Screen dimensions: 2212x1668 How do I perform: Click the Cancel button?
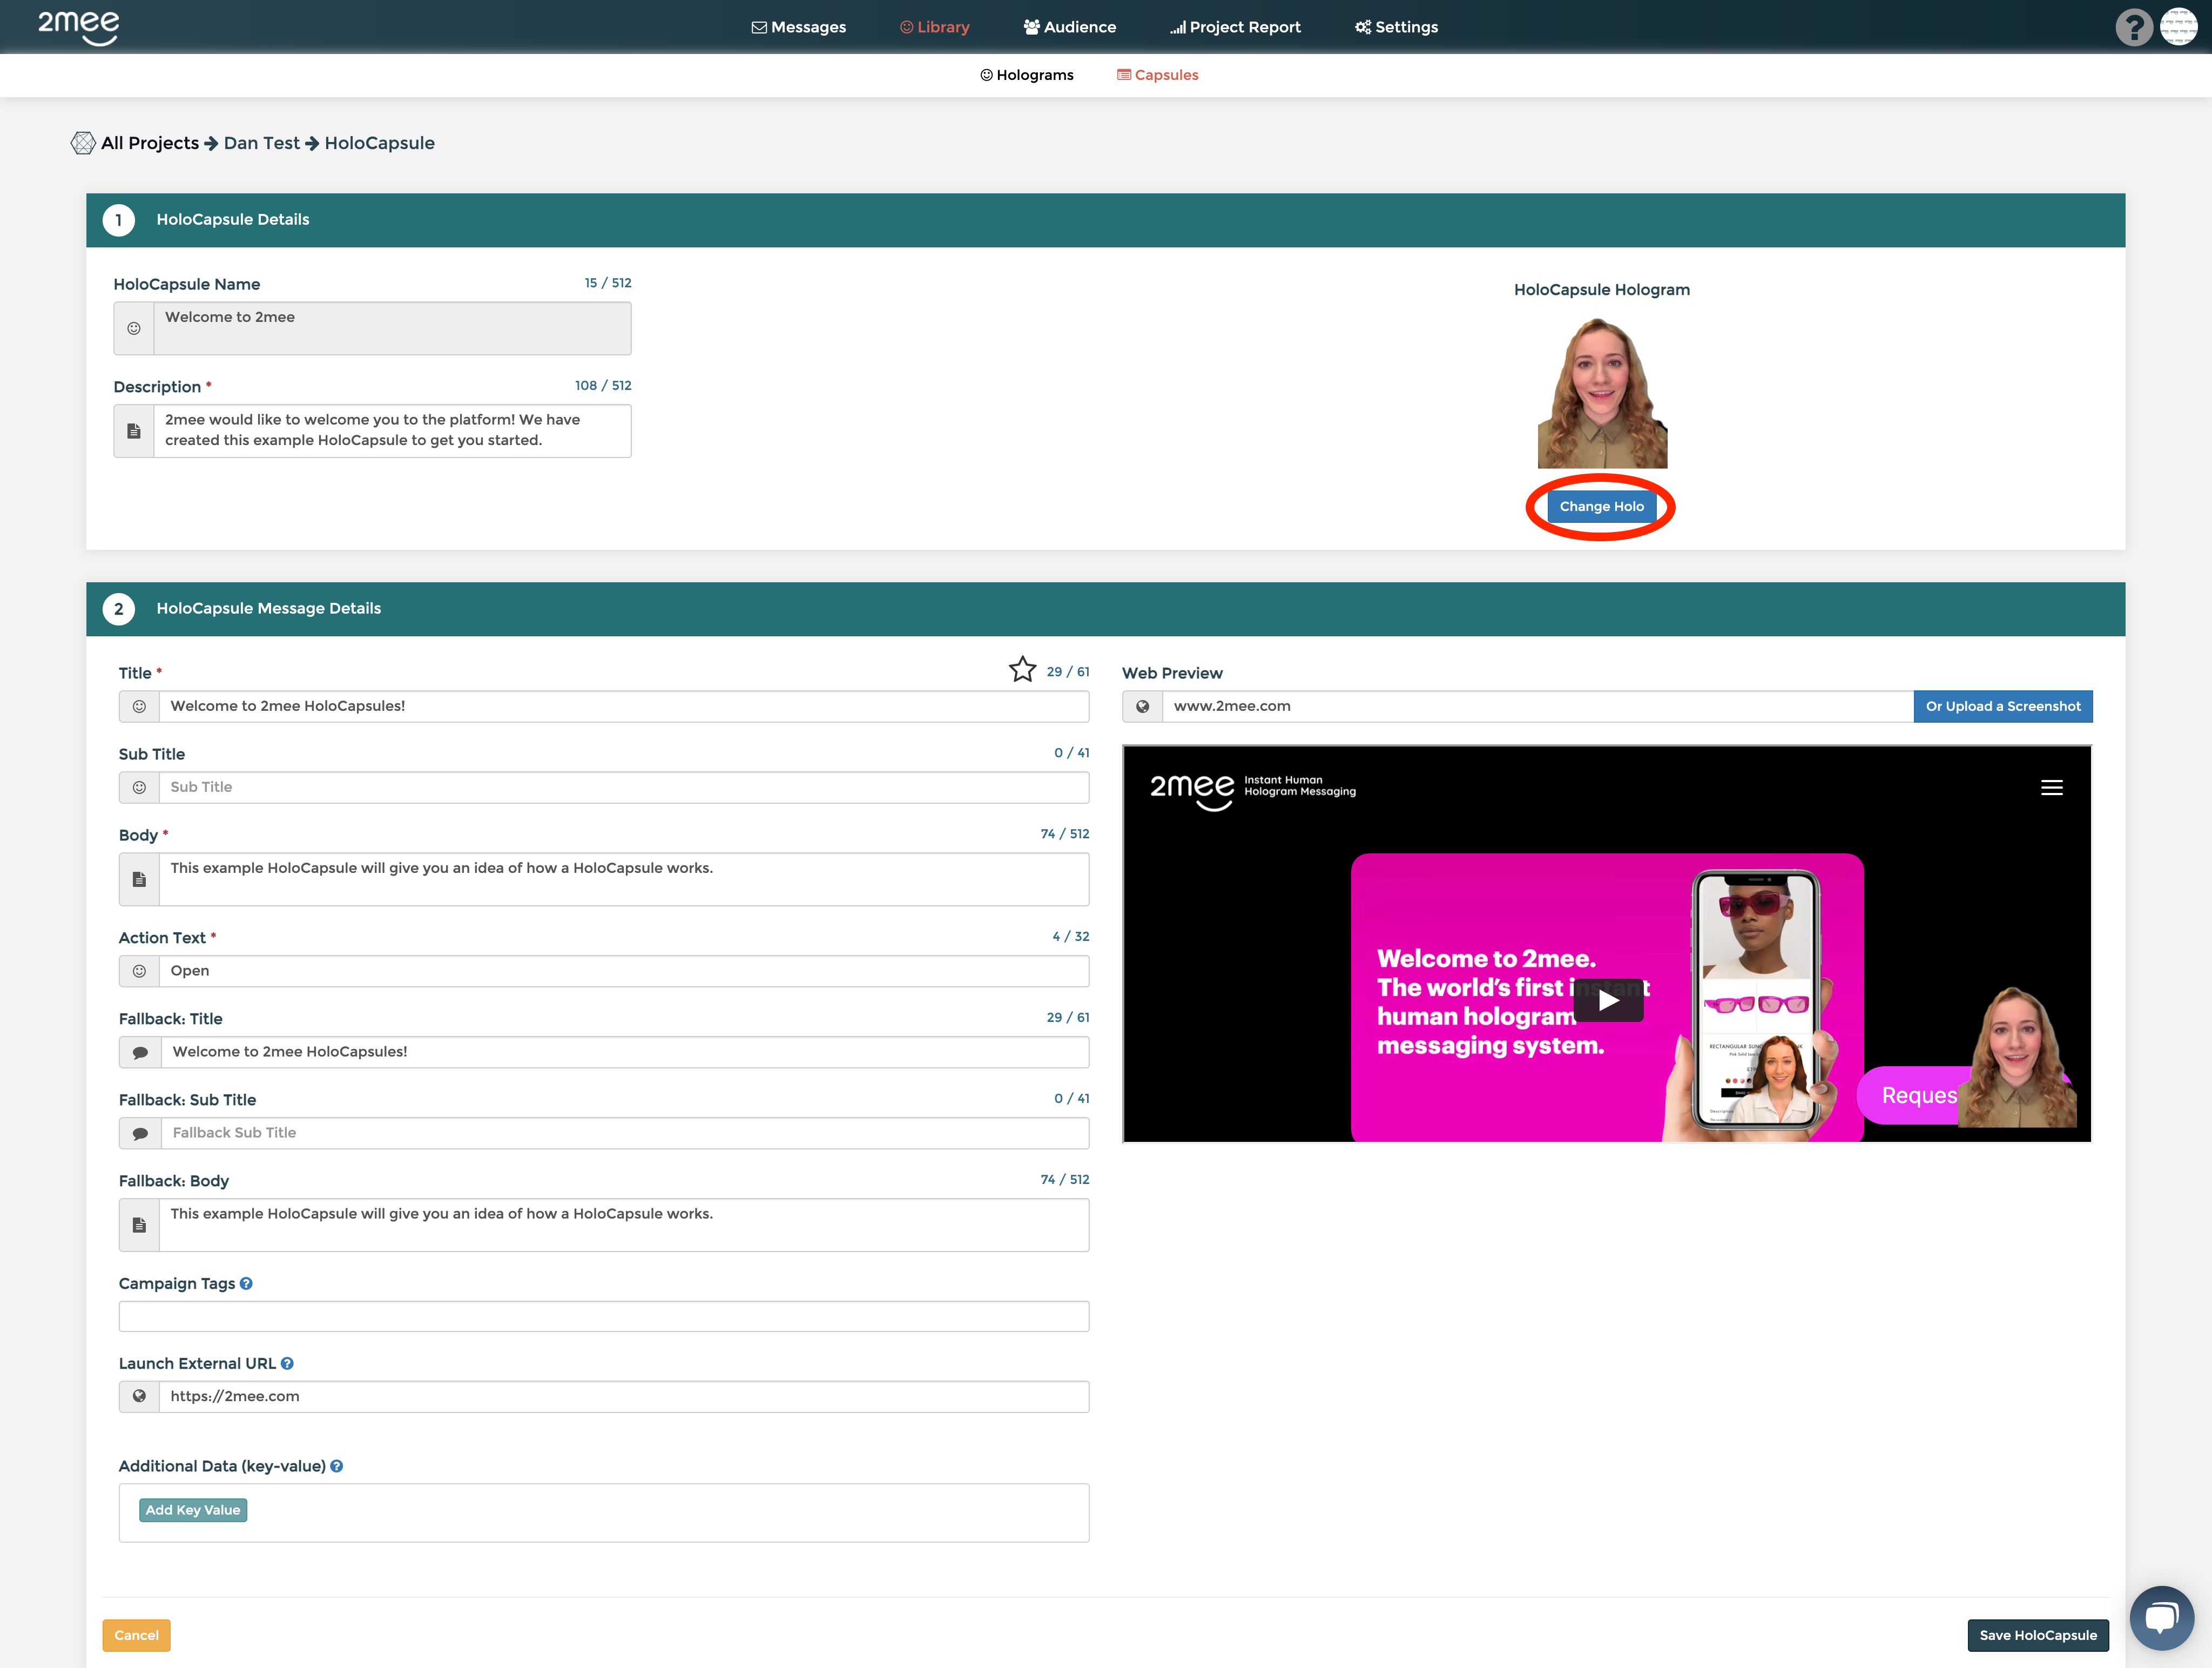[x=136, y=1635]
